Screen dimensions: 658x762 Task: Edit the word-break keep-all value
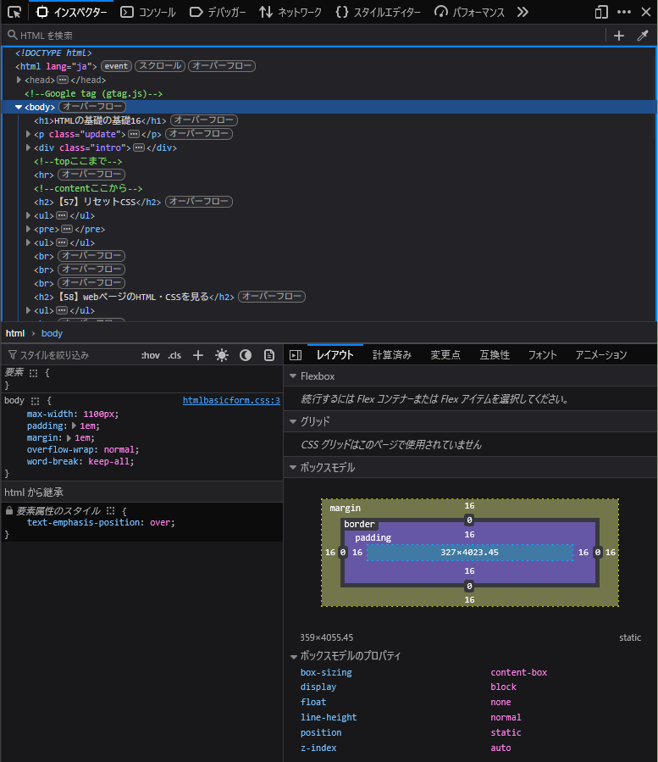coord(109,461)
